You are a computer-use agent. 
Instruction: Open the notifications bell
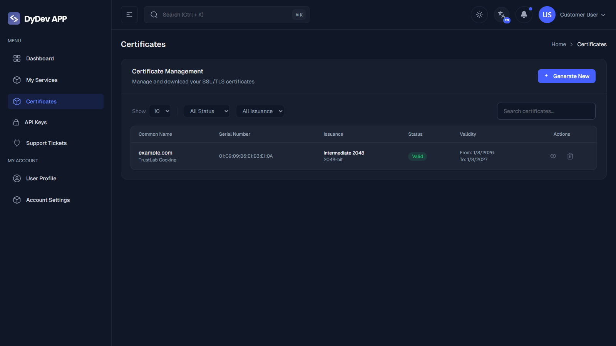click(x=524, y=15)
